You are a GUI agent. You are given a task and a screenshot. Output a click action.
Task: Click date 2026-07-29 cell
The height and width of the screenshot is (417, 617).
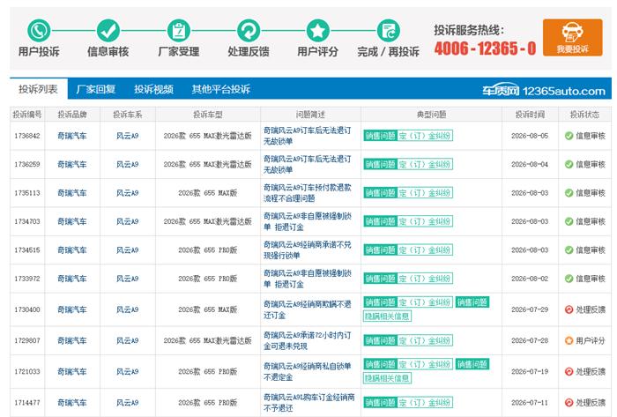coord(530,309)
